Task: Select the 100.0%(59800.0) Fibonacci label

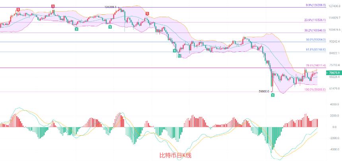Action: [x=316, y=89]
